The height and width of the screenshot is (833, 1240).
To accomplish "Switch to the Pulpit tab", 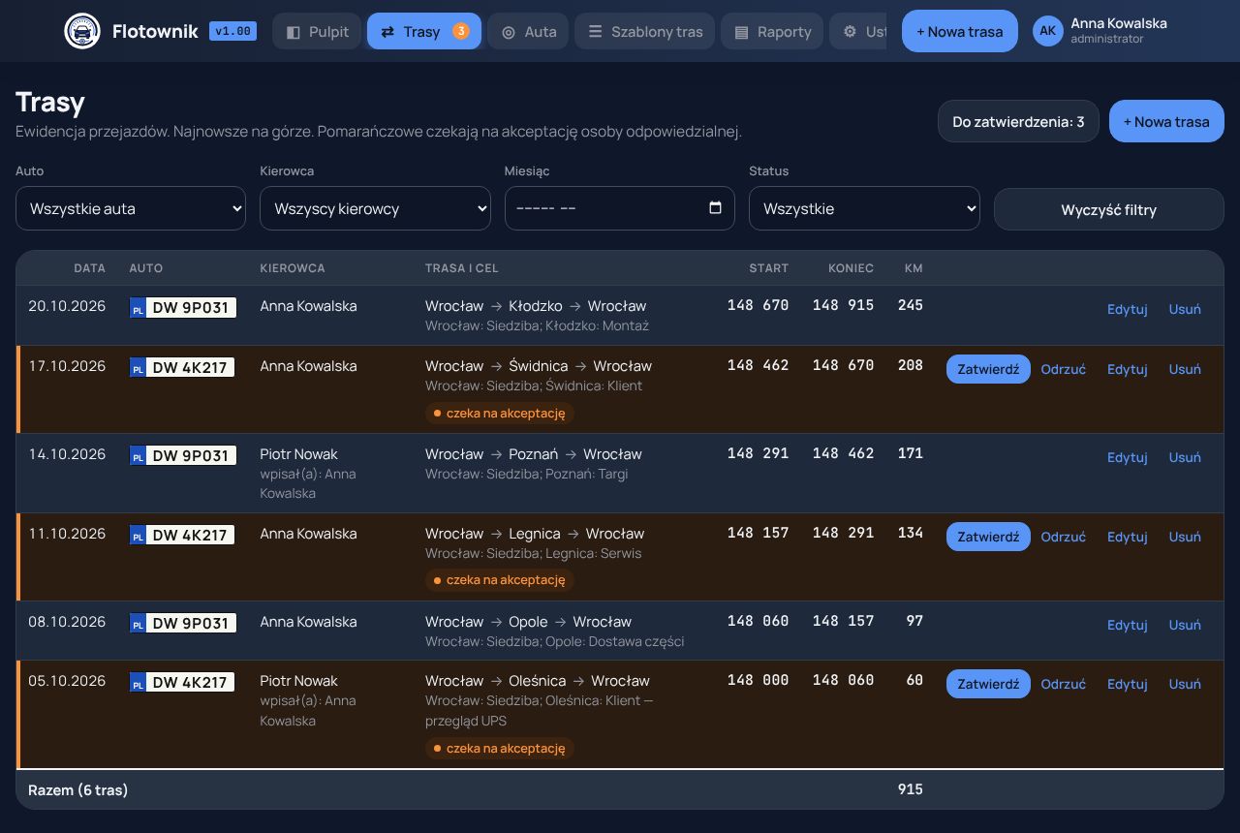I will pos(317,31).
